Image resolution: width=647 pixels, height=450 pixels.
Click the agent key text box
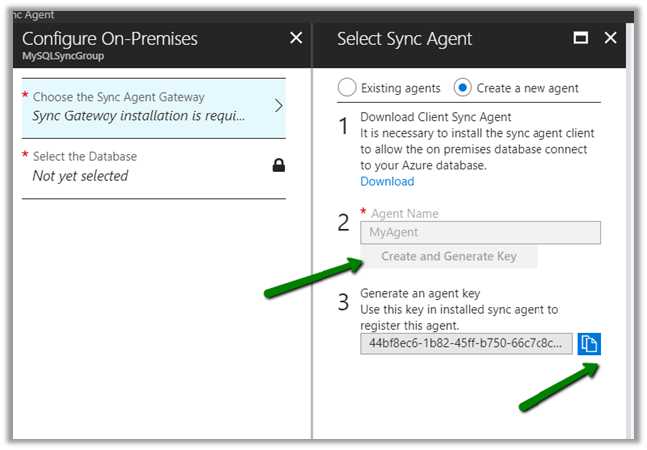tap(467, 343)
